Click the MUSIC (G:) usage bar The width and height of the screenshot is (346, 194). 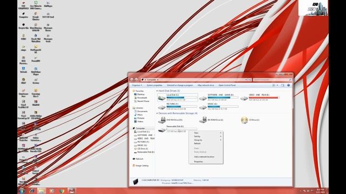[x=223, y=107]
